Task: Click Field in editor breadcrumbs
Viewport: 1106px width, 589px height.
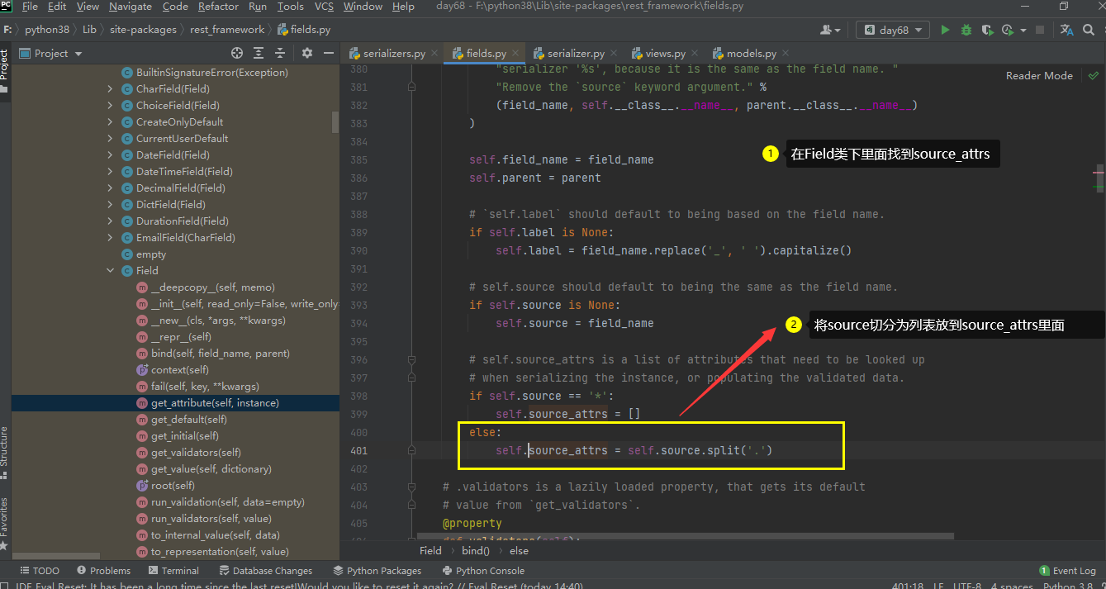Action: pos(430,551)
